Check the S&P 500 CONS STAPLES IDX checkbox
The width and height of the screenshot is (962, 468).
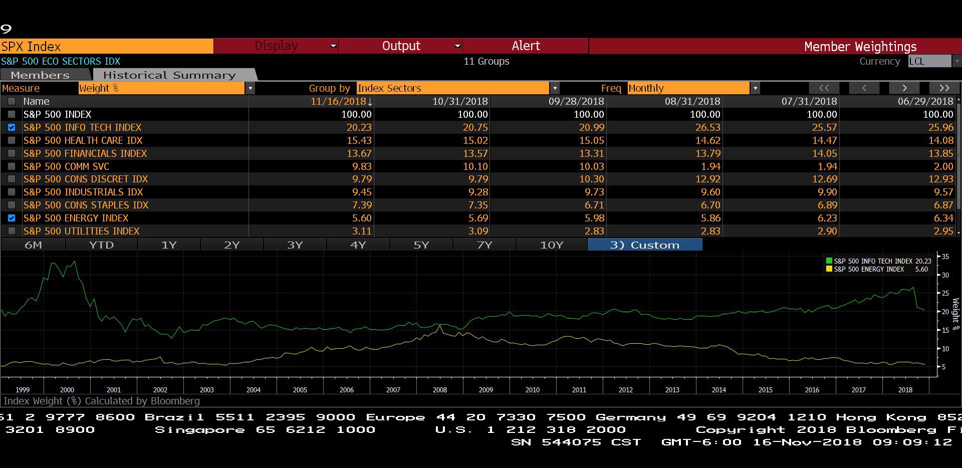(x=12, y=205)
